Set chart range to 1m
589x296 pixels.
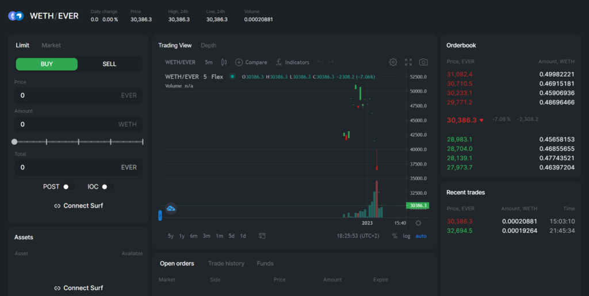pyautogui.click(x=219, y=236)
